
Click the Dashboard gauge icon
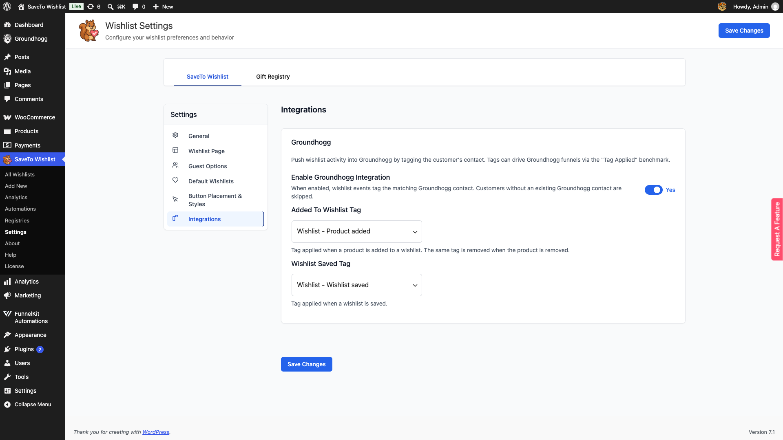[x=7, y=25]
